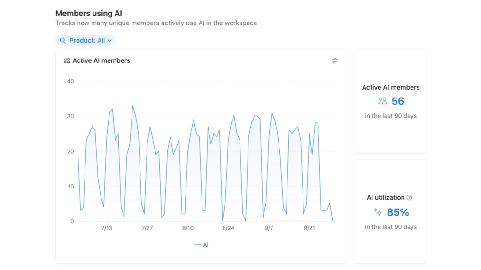Click the magnifier icon in Product filter

pyautogui.click(x=63, y=40)
